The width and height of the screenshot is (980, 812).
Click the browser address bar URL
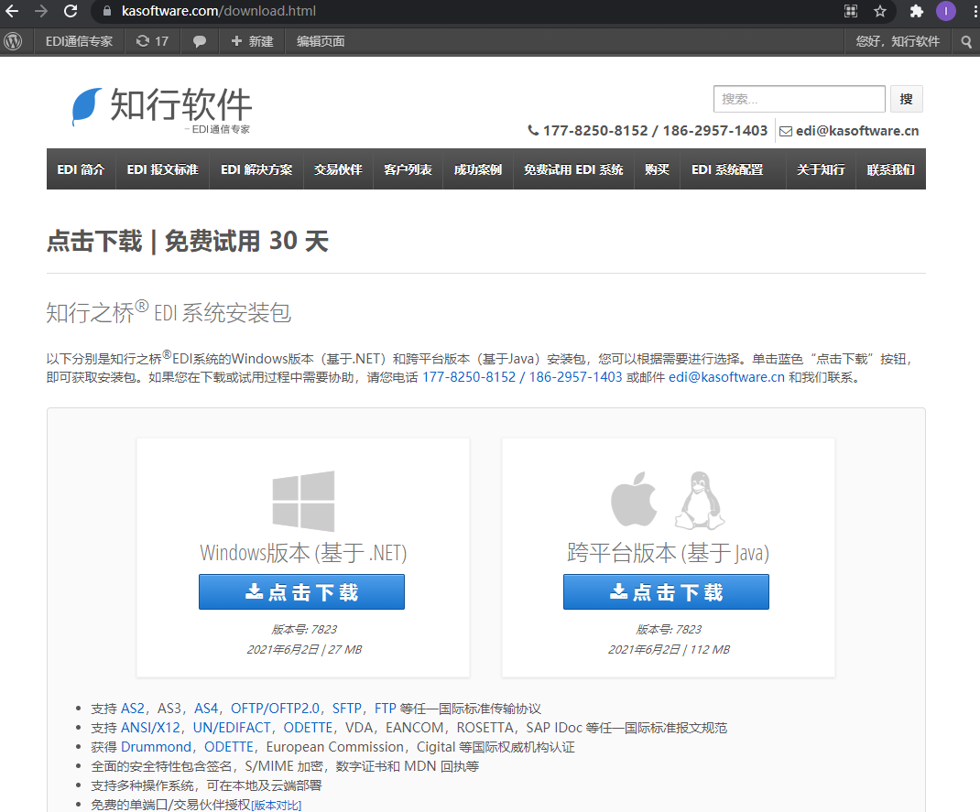(x=219, y=11)
